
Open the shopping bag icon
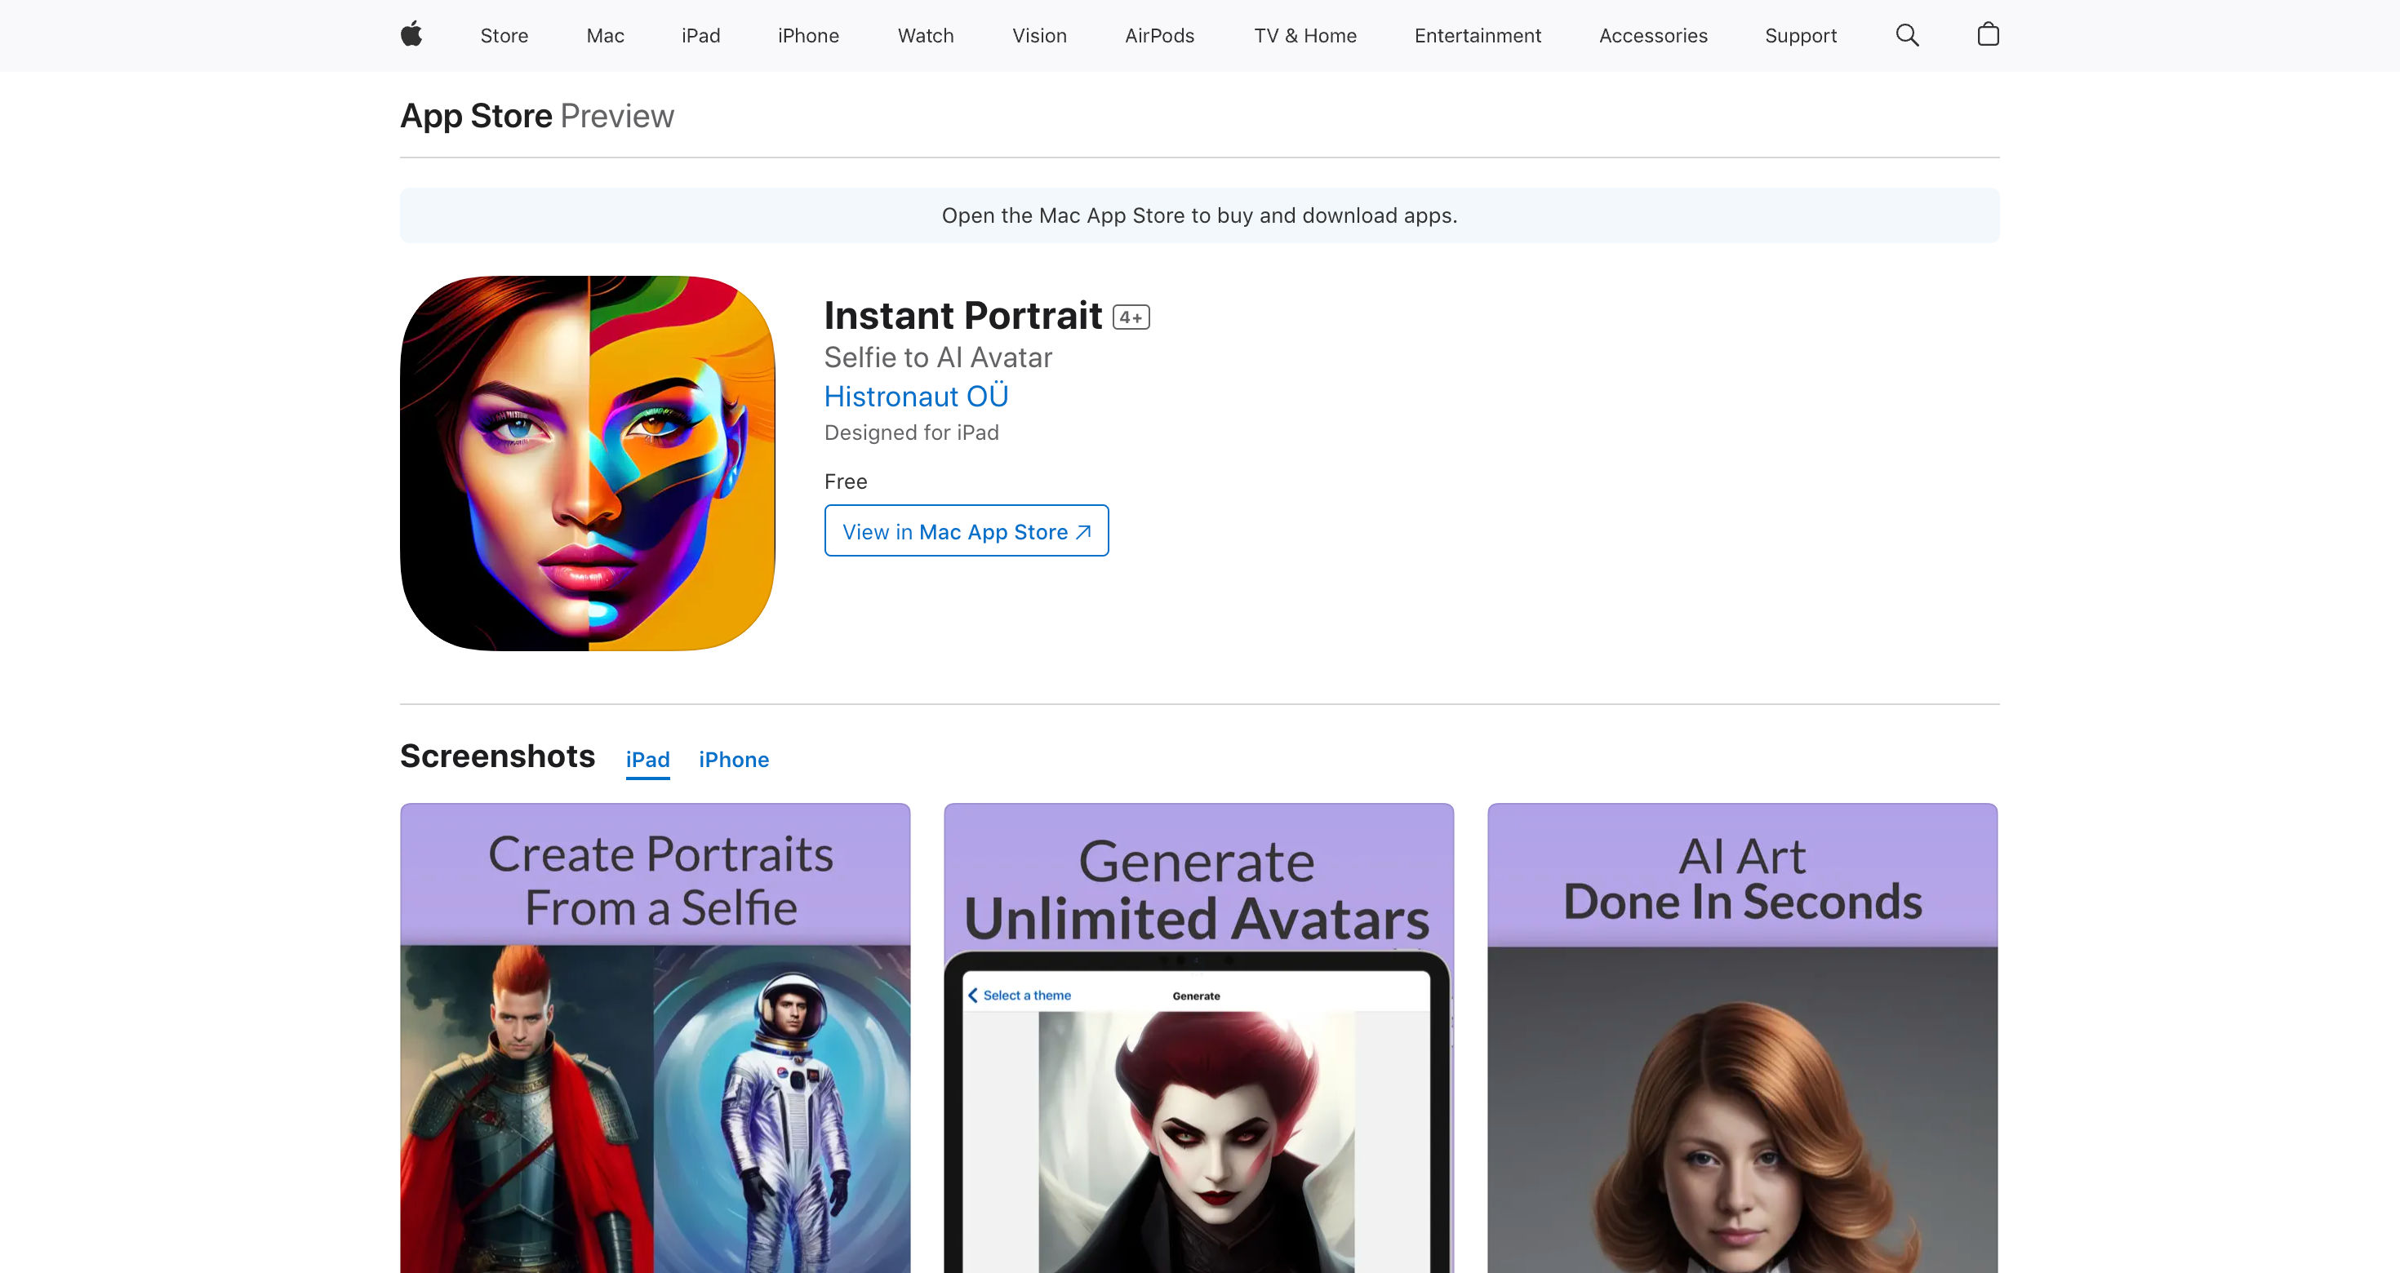pos(1989,35)
